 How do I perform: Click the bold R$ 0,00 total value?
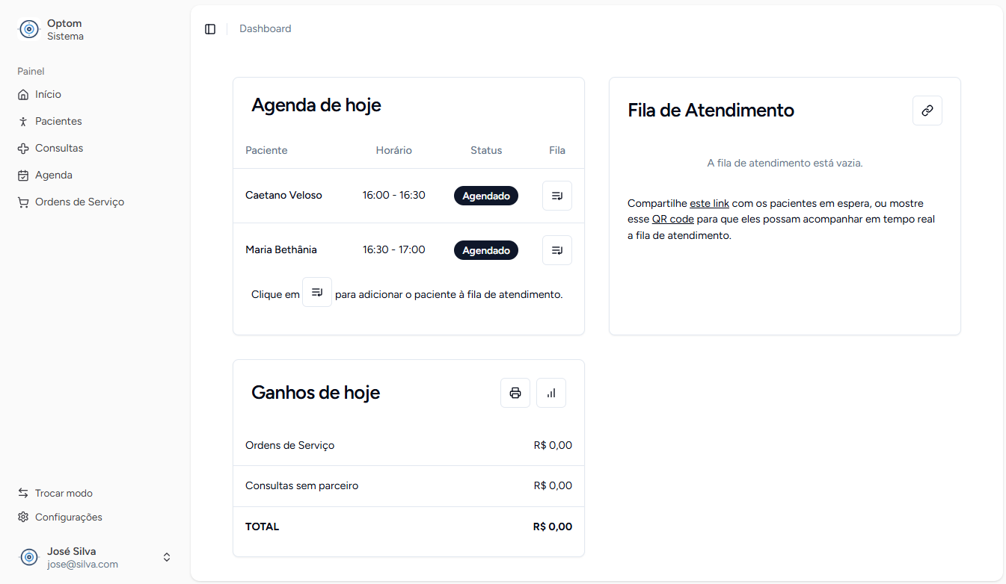[x=553, y=527]
